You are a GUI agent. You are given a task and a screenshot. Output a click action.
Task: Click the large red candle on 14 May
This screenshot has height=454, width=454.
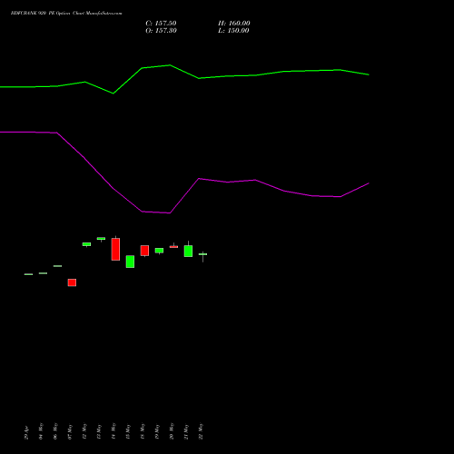tap(115, 249)
